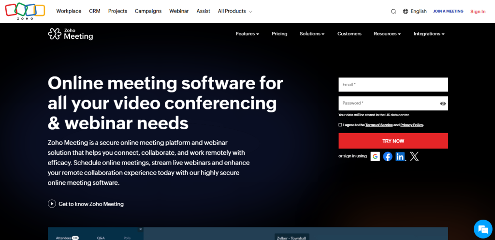Screen dimensions: 495x240
Task: Sign in using the LinkedIn icon
Action: 400,156
